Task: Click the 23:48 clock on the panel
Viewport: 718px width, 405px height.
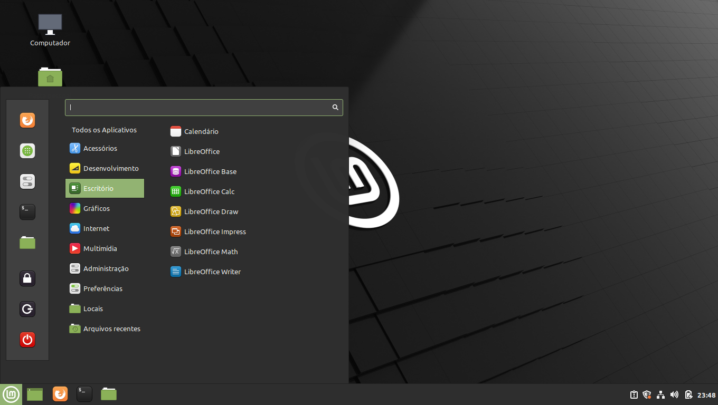Action: (x=706, y=395)
